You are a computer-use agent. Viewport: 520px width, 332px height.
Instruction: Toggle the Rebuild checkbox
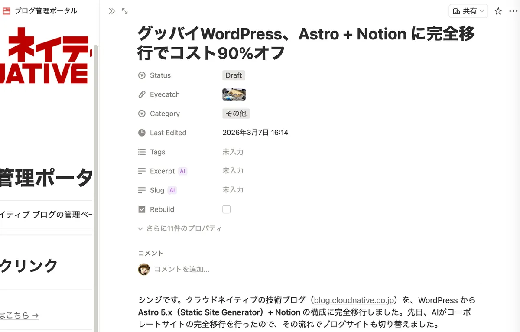click(x=226, y=209)
